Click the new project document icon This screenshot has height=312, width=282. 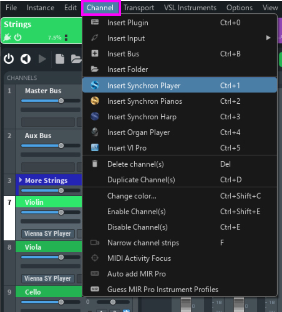point(60,59)
